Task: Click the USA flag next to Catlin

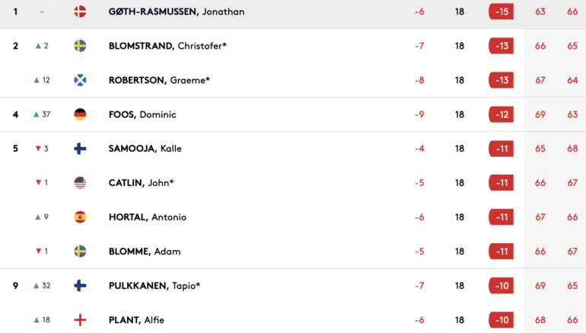Action: pos(80,183)
